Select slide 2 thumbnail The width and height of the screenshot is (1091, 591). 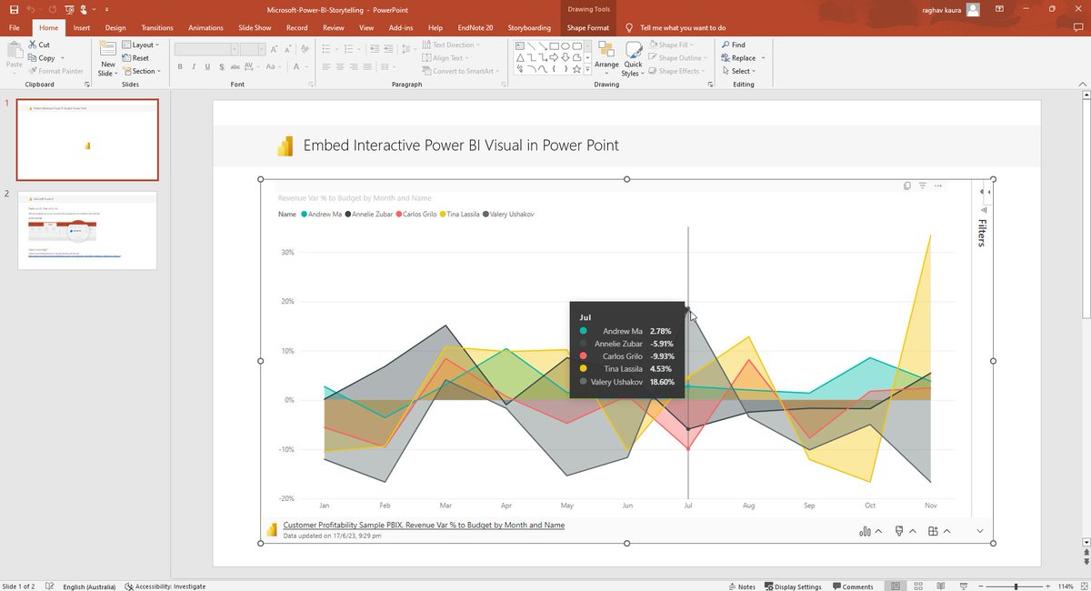tap(87, 230)
